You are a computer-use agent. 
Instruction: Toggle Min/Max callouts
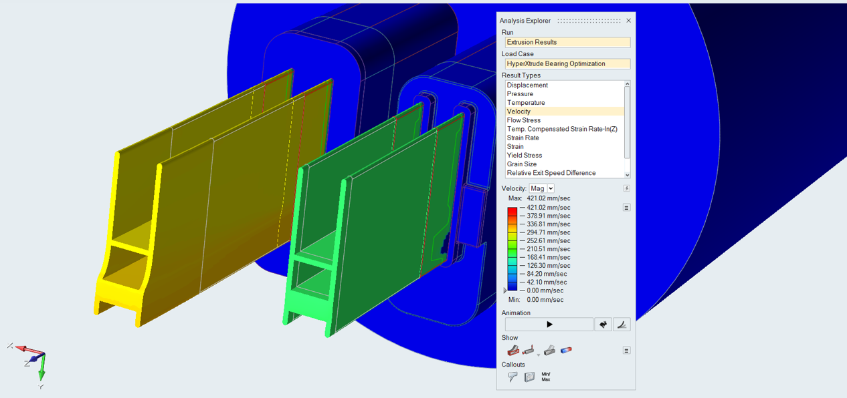[546, 377]
